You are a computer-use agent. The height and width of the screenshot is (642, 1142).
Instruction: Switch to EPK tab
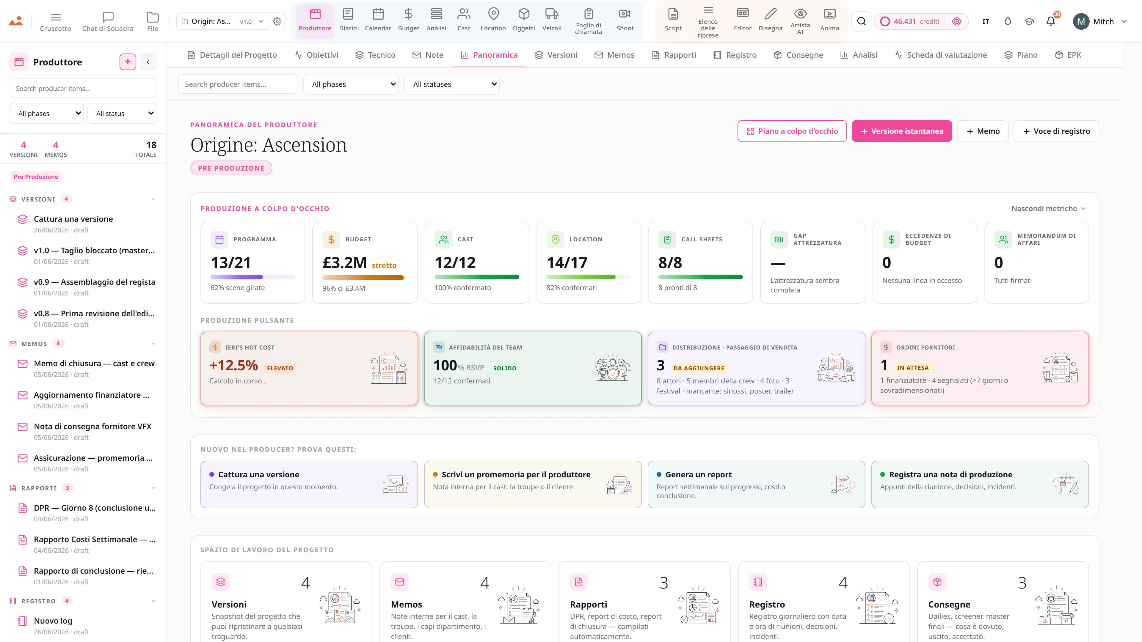point(1068,55)
